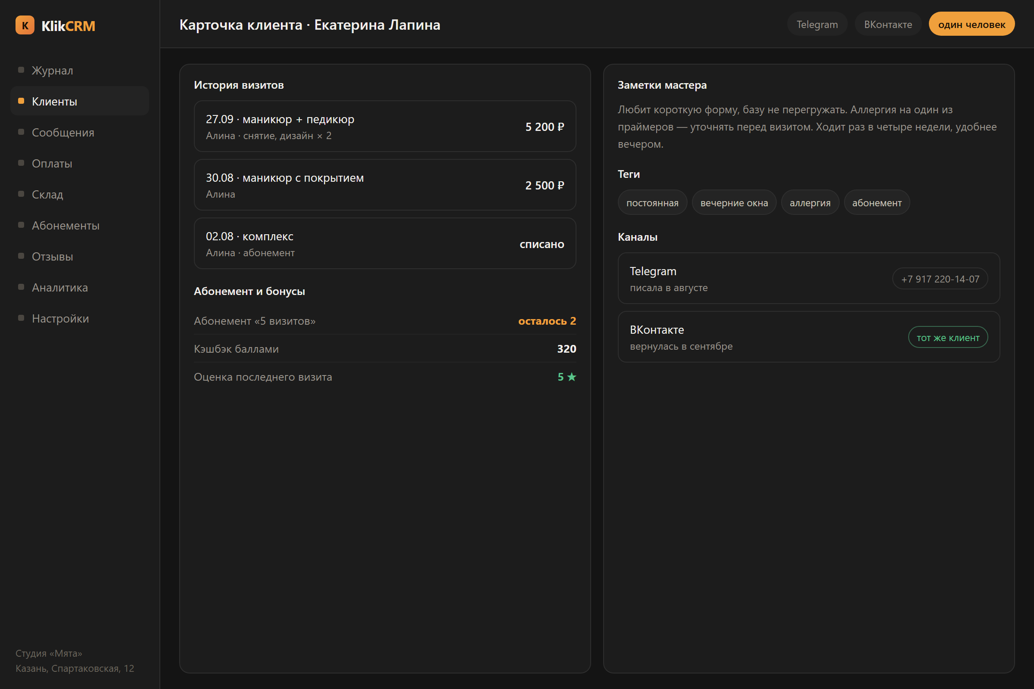
Task: Click the осталось 2 value
Action: pyautogui.click(x=547, y=321)
